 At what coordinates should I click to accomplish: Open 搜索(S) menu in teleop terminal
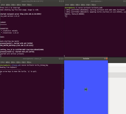tap(19, 62)
